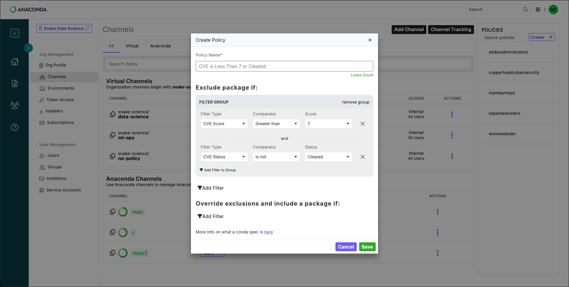Click Add Filter to Group
Image resolution: width=569 pixels, height=287 pixels.
(x=218, y=170)
